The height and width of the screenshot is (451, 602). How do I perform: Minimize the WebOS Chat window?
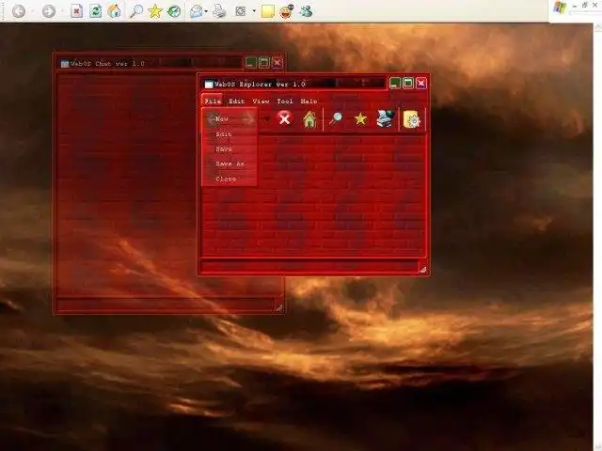[251, 63]
